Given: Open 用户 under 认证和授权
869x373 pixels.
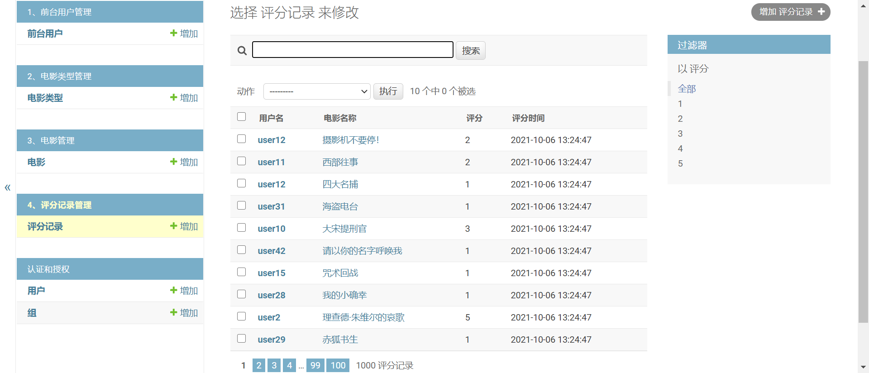Looking at the screenshot, I should pyautogui.click(x=36, y=291).
